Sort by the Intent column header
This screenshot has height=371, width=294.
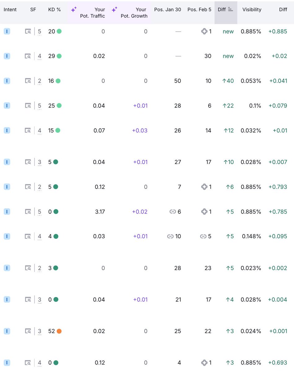[x=10, y=10]
